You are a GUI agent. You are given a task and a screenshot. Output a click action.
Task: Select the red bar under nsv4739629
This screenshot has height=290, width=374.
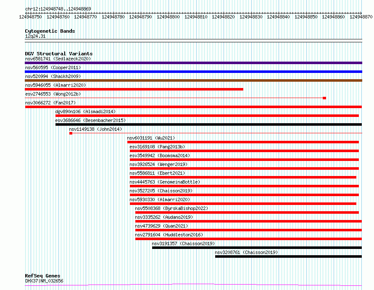click(248, 230)
